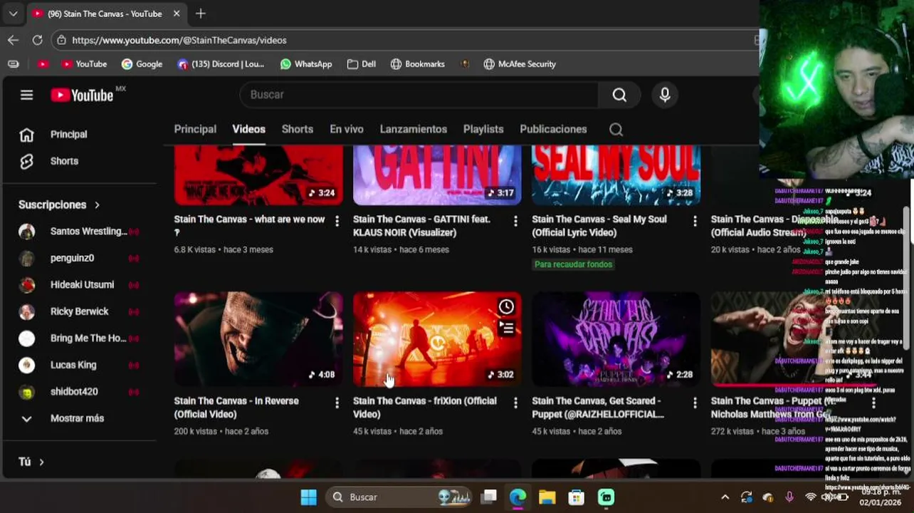Play the In Reverse video thumbnail

pyautogui.click(x=258, y=339)
